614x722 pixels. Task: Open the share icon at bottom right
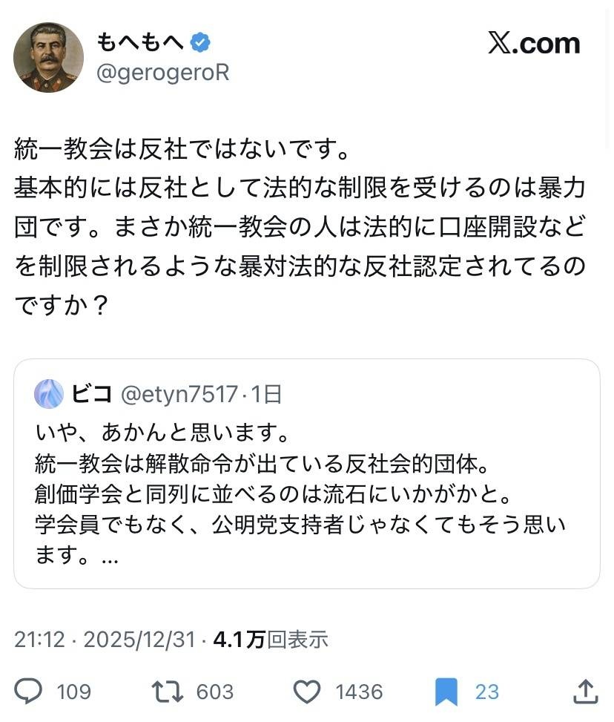(586, 692)
